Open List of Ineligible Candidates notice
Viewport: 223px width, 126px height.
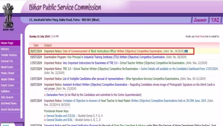121,79
